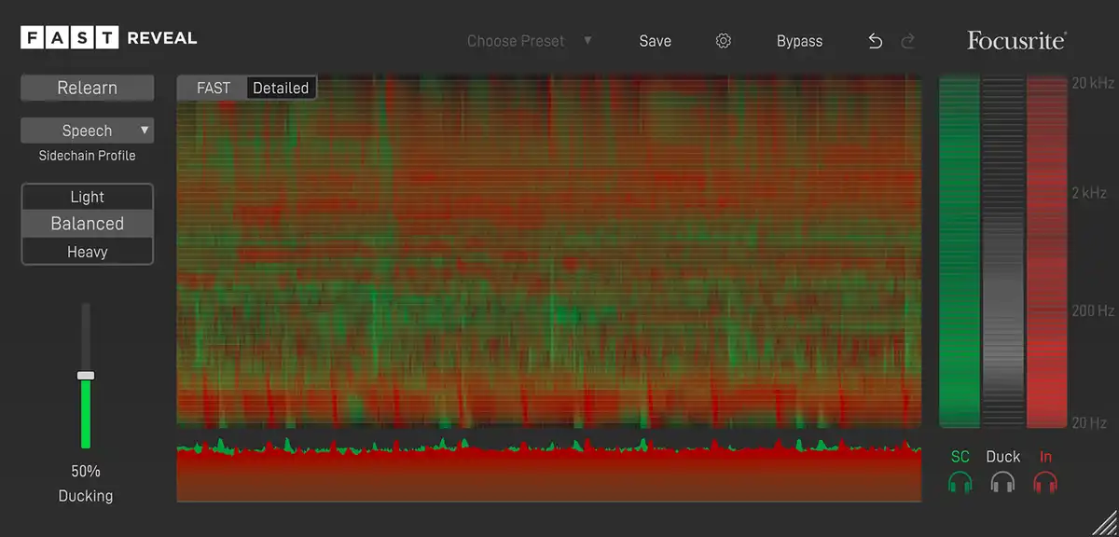Click the SC label text

pyautogui.click(x=960, y=457)
